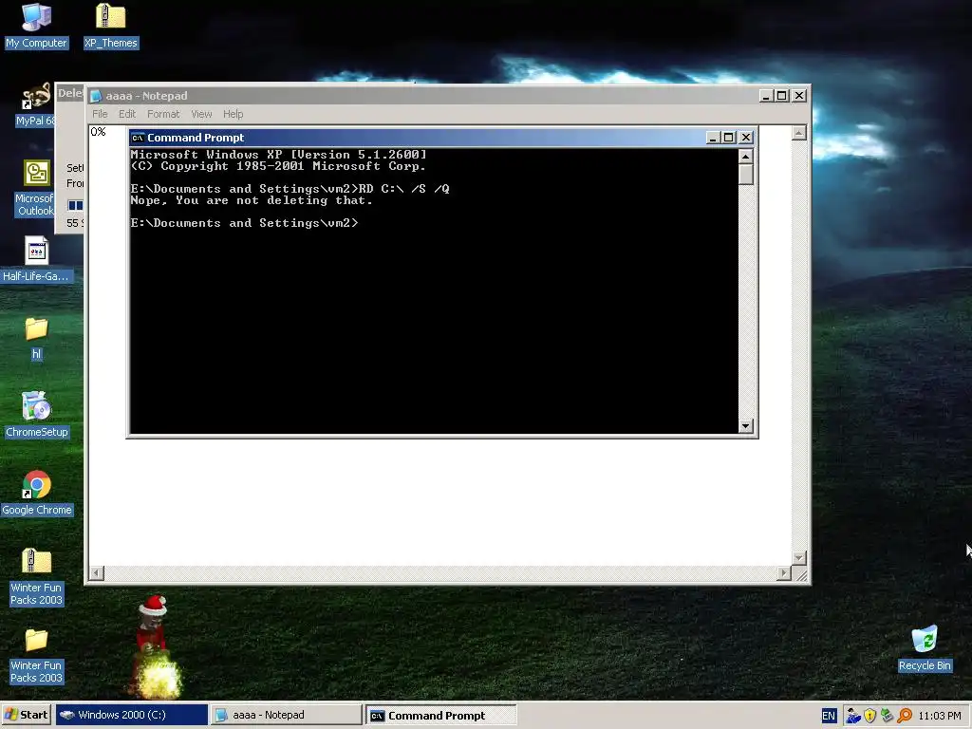The image size is (972, 729).
Task: Close the Command Prompt window
Action: pos(746,138)
